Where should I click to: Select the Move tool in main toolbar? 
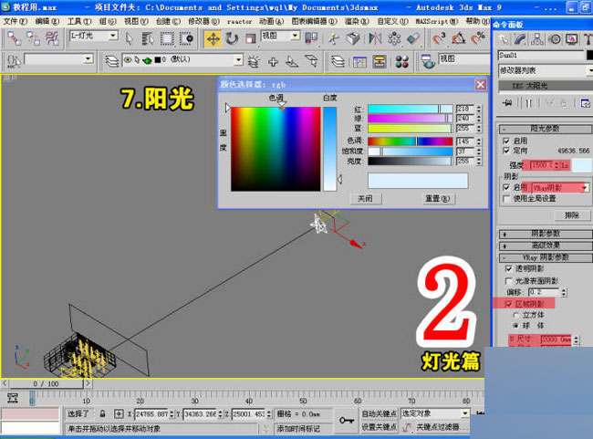pyautogui.click(x=213, y=38)
